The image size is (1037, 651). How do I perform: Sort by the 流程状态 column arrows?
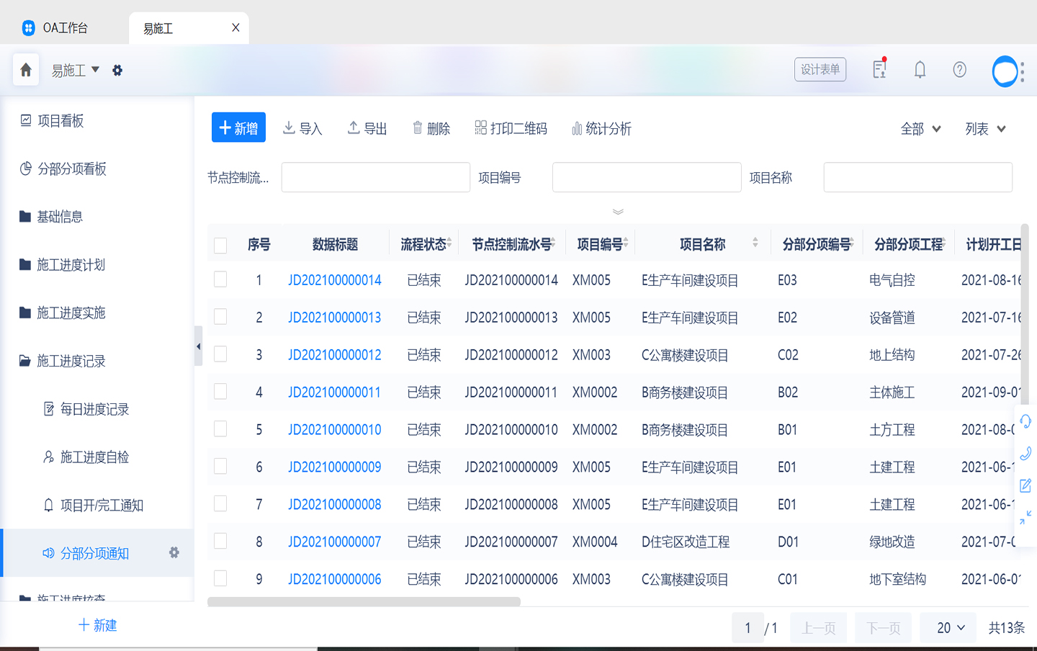tap(449, 243)
